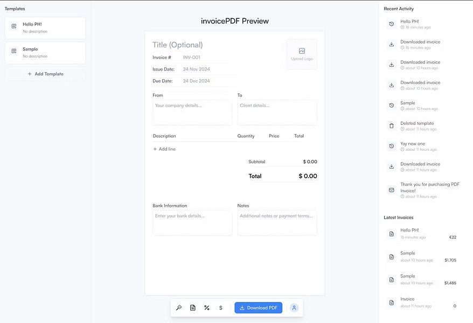473x323 pixels.
Task: Click the Upload Logo box on the invoice
Action: [x=301, y=54]
